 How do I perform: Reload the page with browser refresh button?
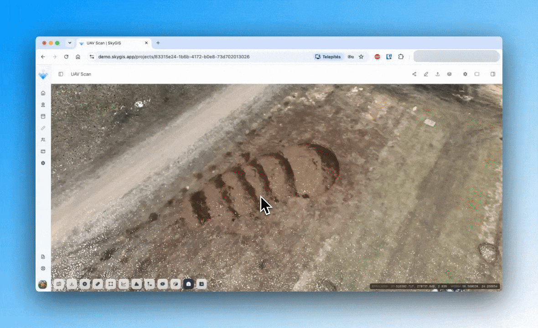(66, 56)
